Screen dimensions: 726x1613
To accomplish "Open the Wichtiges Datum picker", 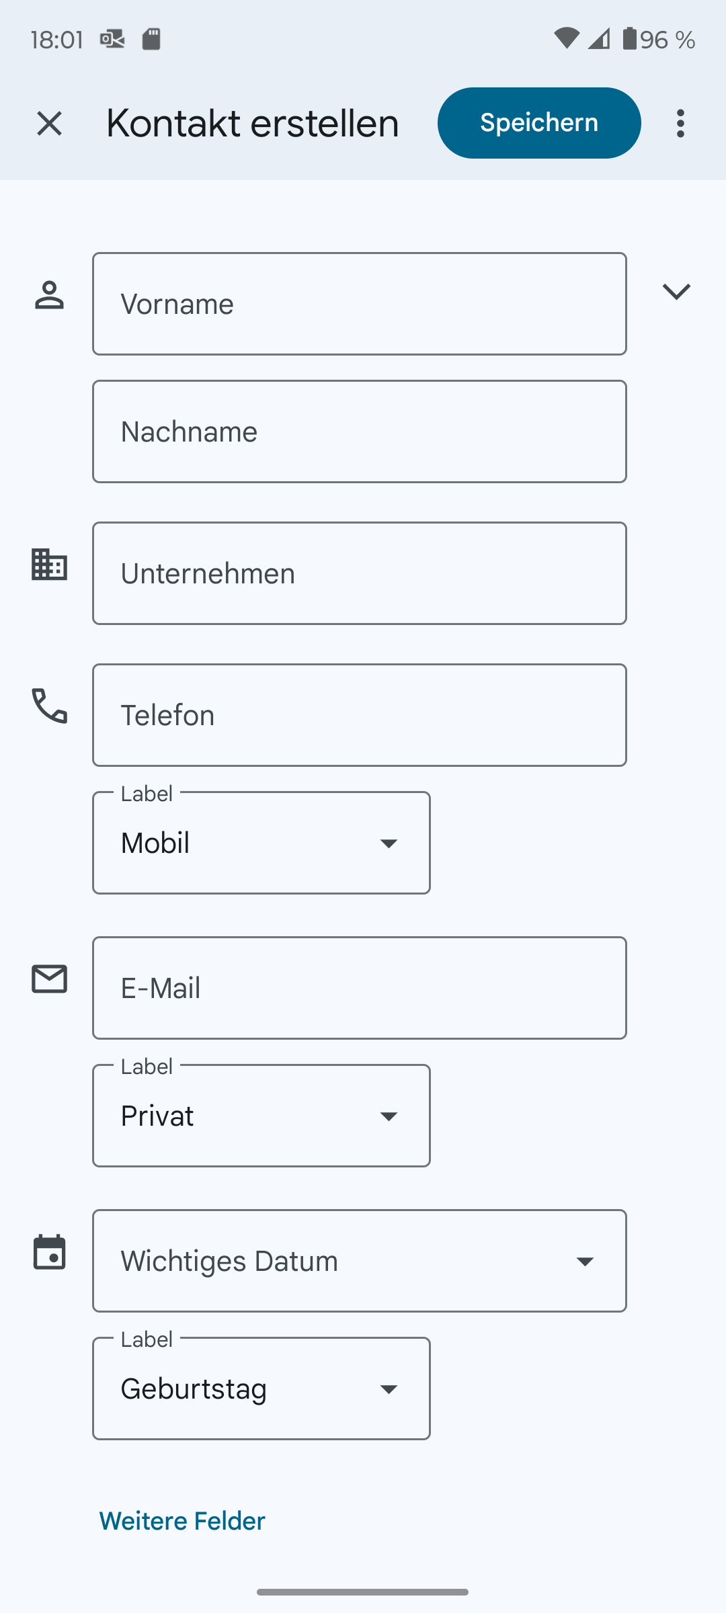I will pyautogui.click(x=360, y=1261).
